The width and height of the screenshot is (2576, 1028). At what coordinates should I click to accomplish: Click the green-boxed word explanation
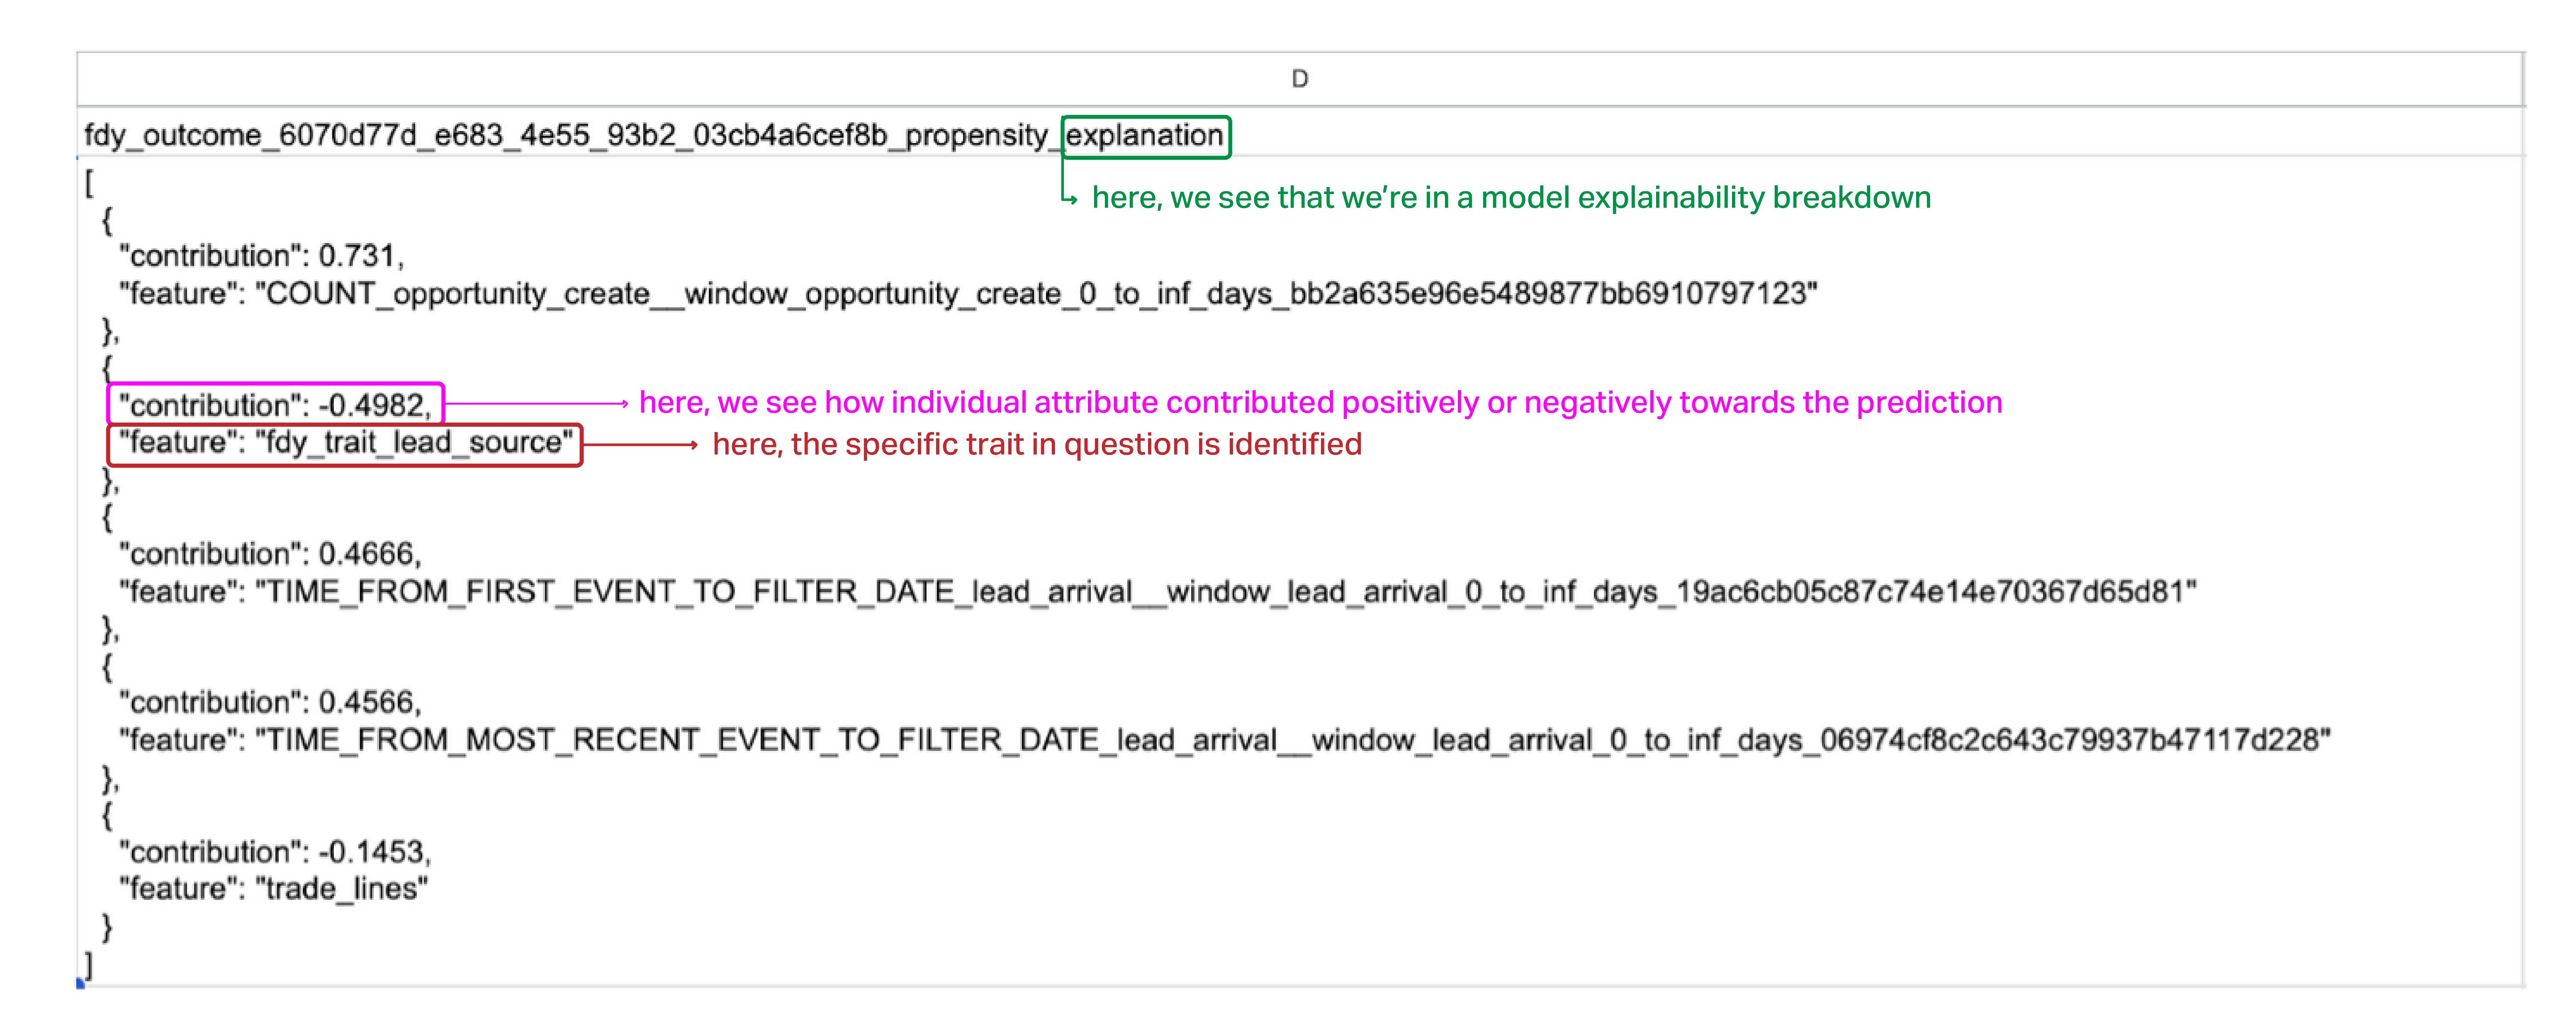[1145, 136]
